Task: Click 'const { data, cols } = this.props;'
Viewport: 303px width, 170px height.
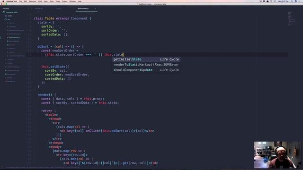Action: pyautogui.click(x=72, y=99)
